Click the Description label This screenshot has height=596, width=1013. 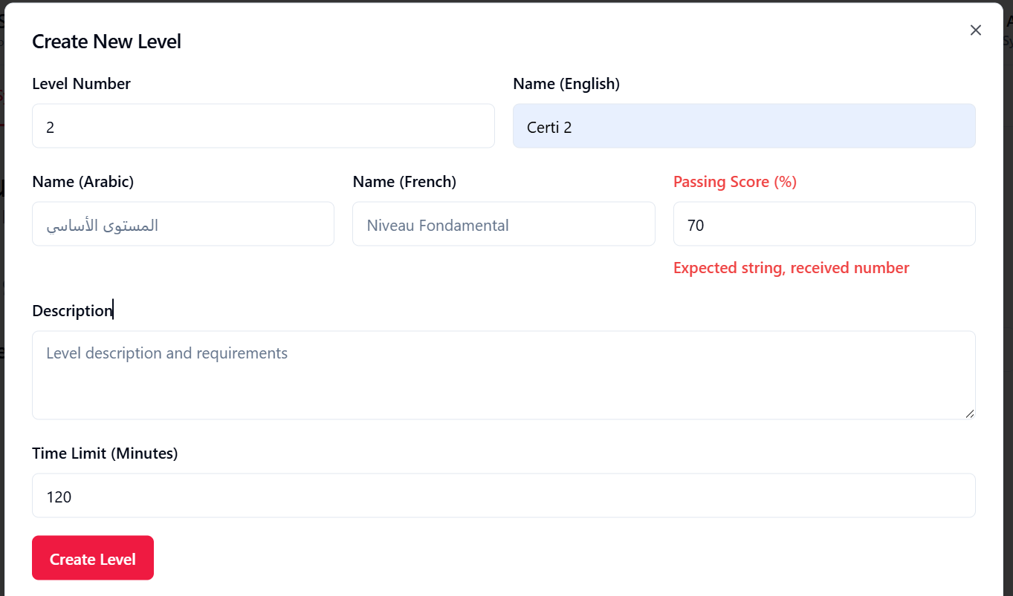71,310
